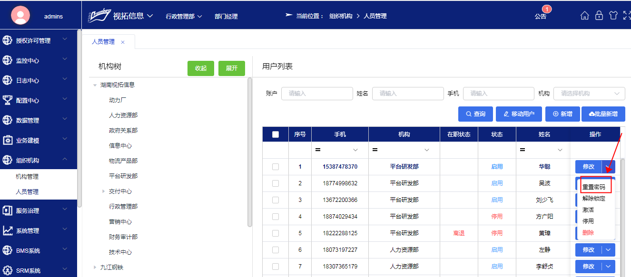The width and height of the screenshot is (631, 277).
Task: Click the shirt theme icon
Action: click(613, 16)
